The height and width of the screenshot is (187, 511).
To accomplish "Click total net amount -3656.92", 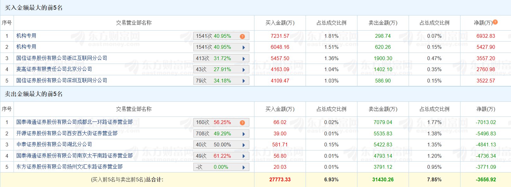I will tap(486, 179).
